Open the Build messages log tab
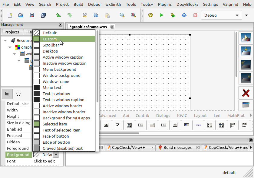The height and width of the screenshot is (178, 254). [177, 147]
